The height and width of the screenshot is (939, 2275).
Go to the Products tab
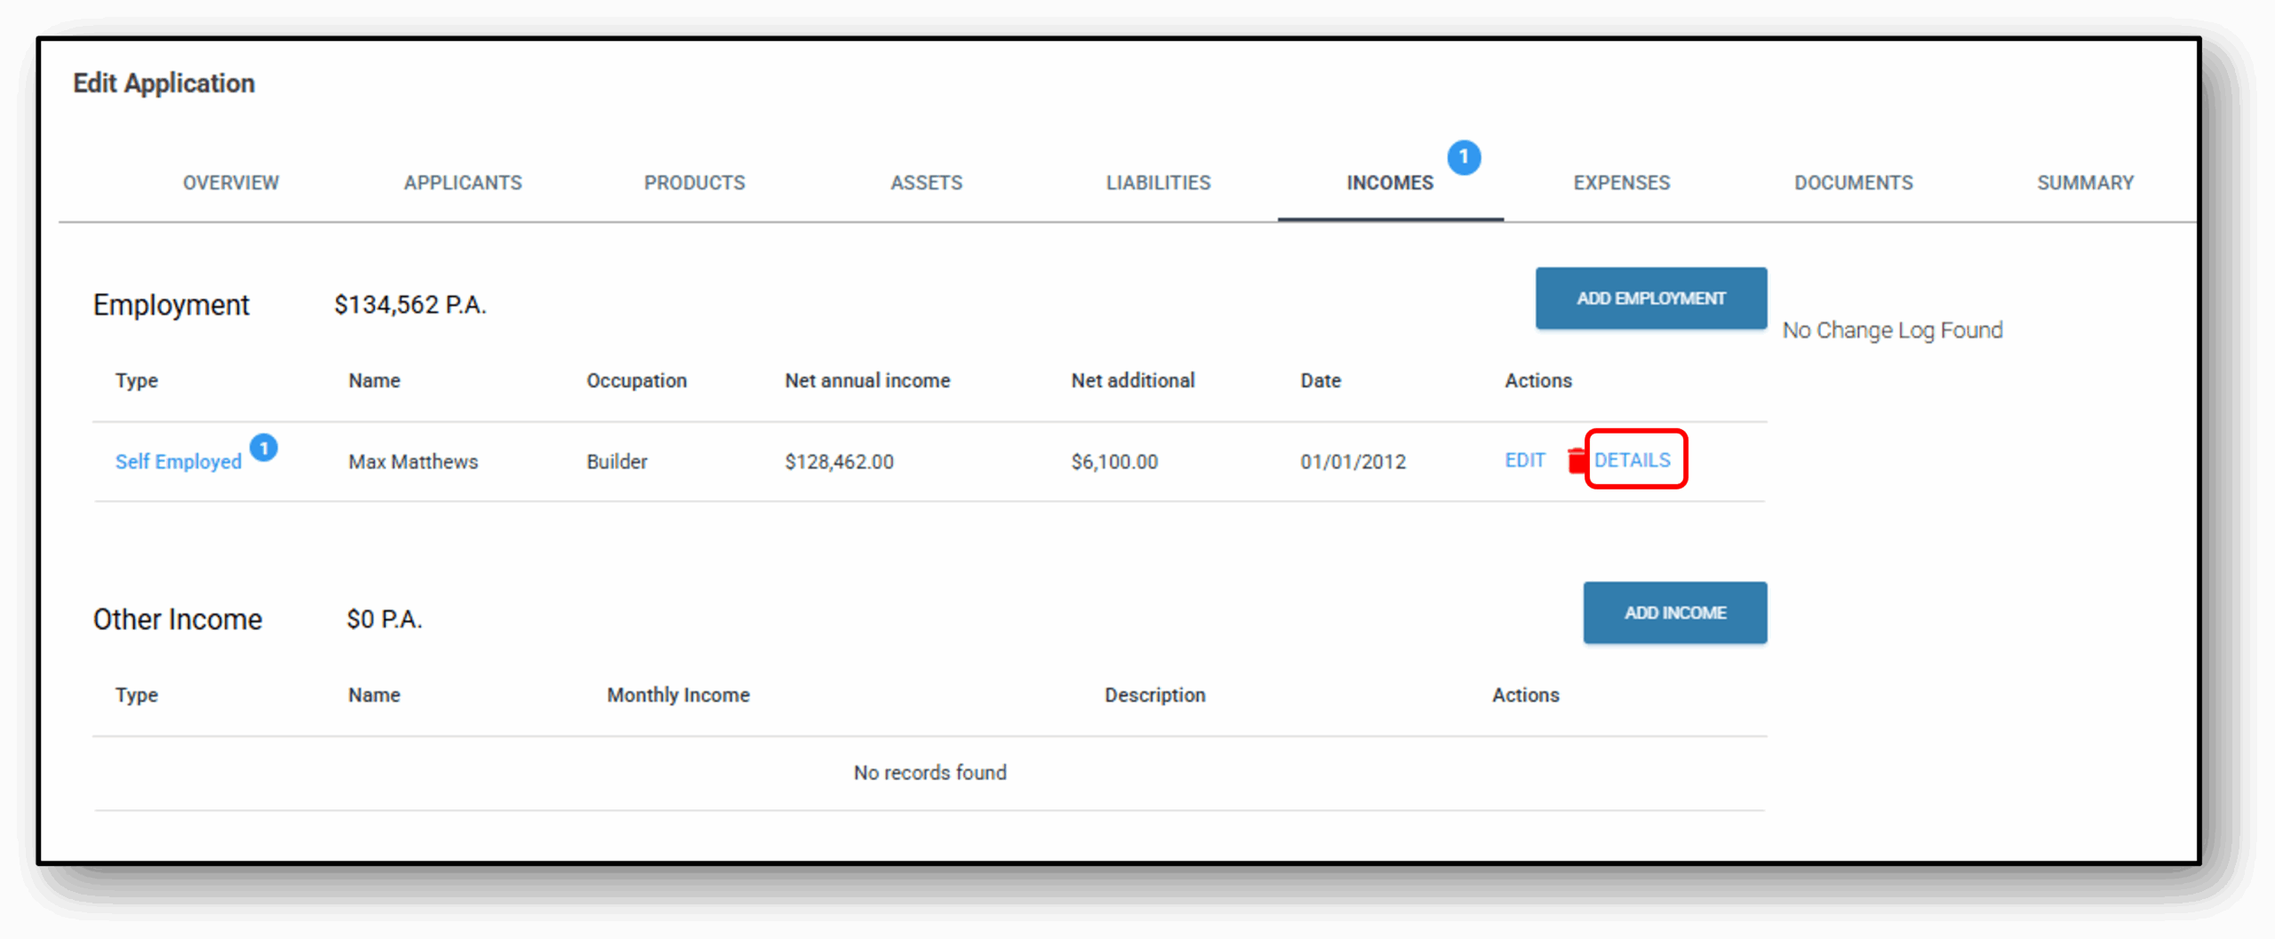coord(694,183)
